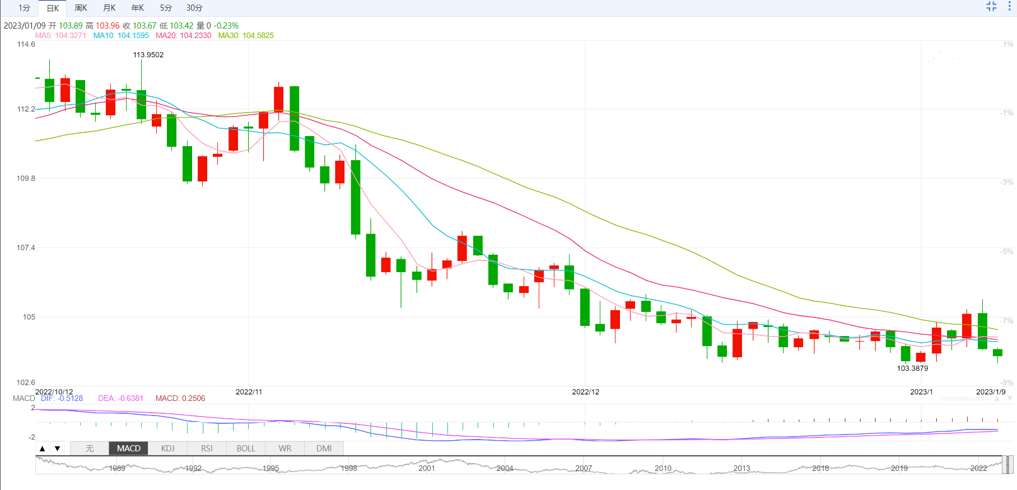Viewport: 1017px width, 490px height.
Task: Select the 30分 chart period tab
Action: (x=194, y=8)
